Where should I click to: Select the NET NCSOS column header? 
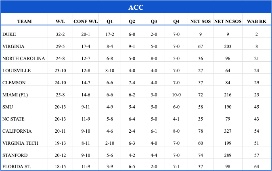tap(228, 21)
